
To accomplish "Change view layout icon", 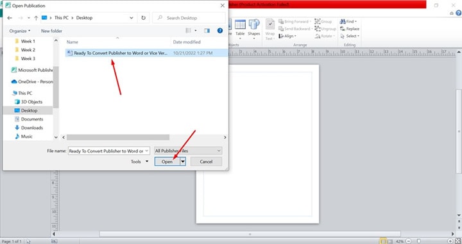I will pyautogui.click(x=188, y=31).
